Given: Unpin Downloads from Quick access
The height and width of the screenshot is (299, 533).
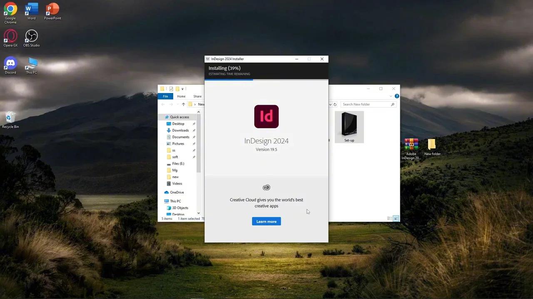Looking at the screenshot, I should pyautogui.click(x=194, y=130).
